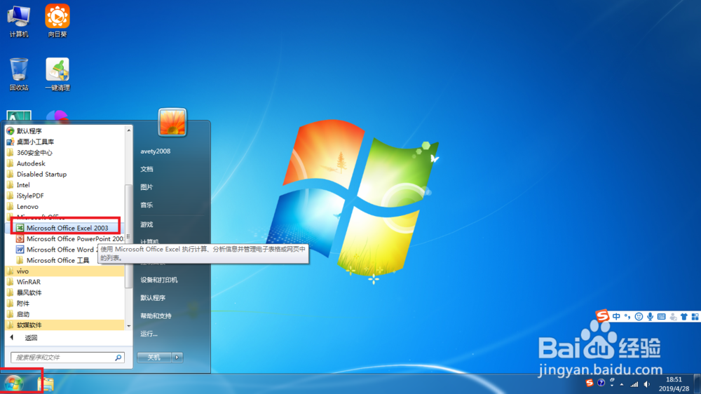Click the Show Desktop strip
Image resolution: width=701 pixels, height=394 pixels.
click(697, 384)
